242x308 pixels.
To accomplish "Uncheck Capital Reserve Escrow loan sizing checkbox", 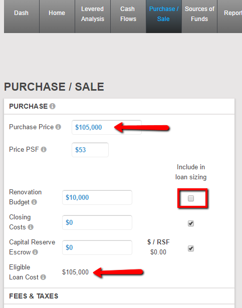I will coord(191,248).
